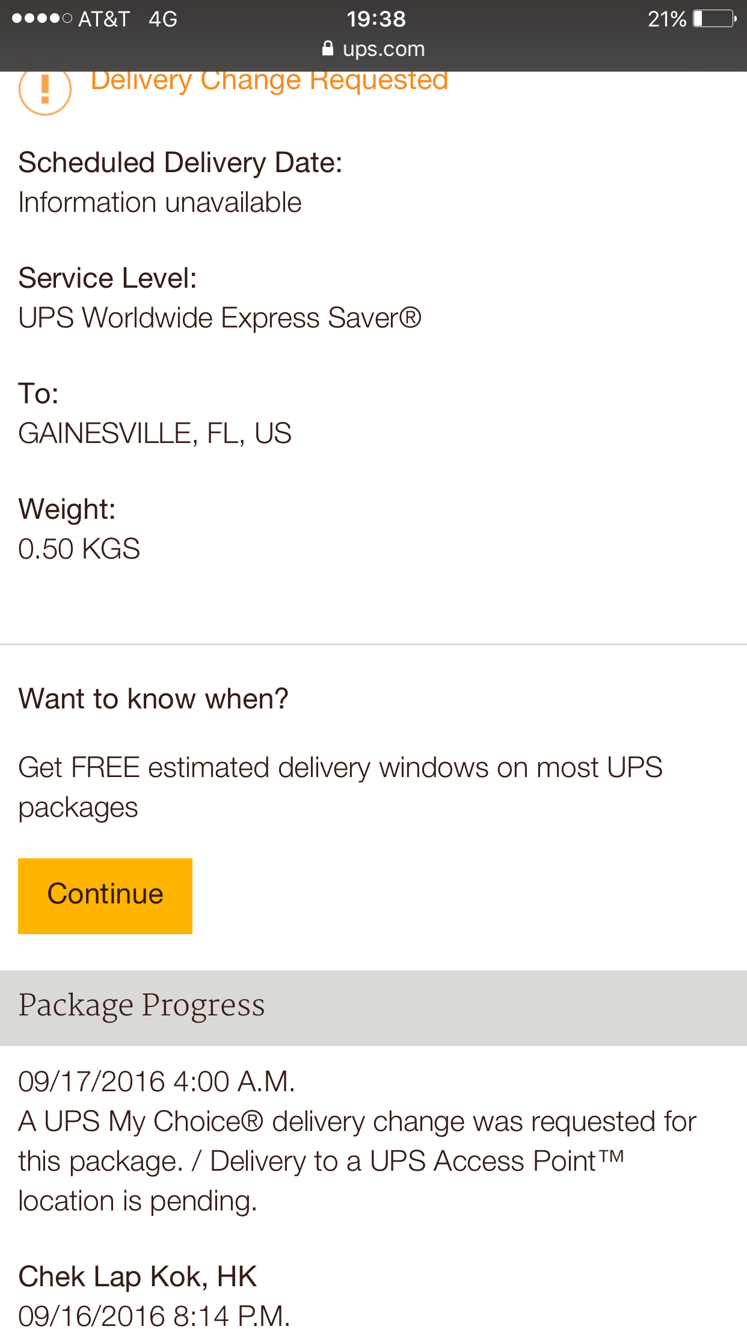Tap the ups.com address bar
The image size is (747, 1329).
[x=373, y=49]
